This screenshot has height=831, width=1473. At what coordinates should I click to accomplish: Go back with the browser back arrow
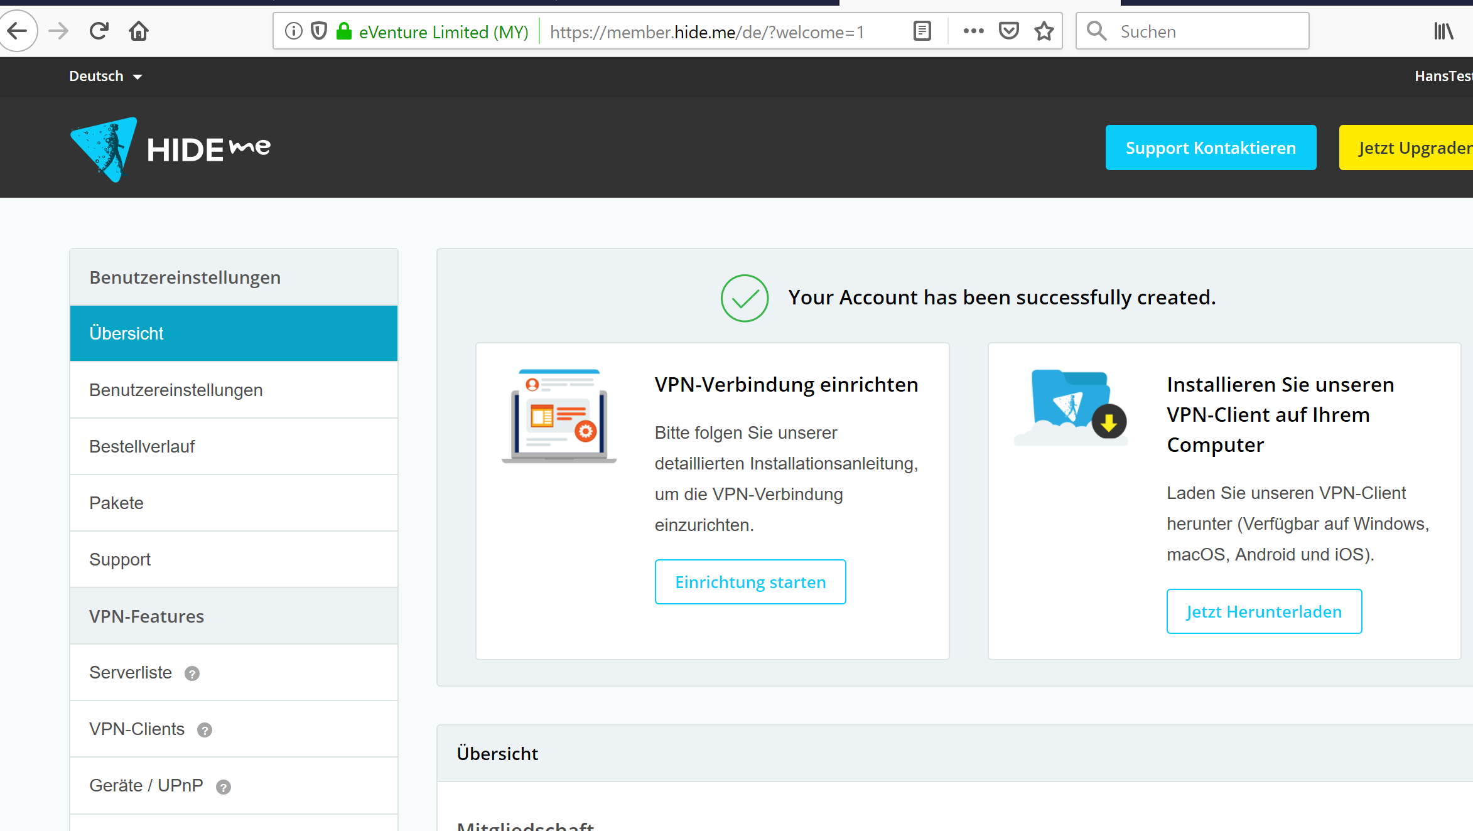click(x=17, y=31)
